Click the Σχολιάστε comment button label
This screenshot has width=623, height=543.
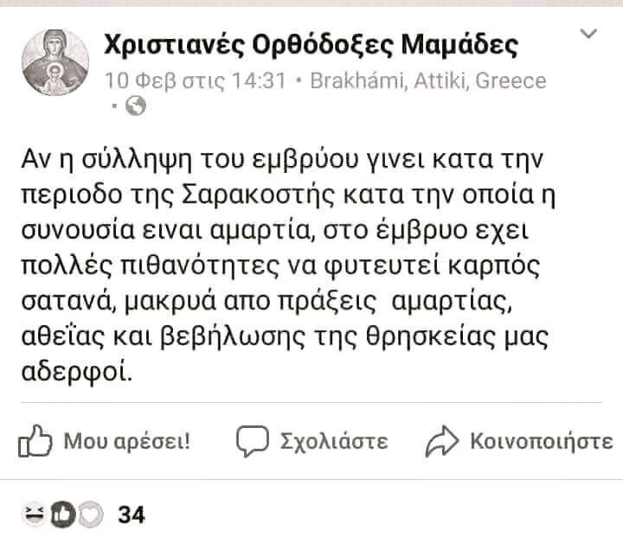(x=334, y=441)
